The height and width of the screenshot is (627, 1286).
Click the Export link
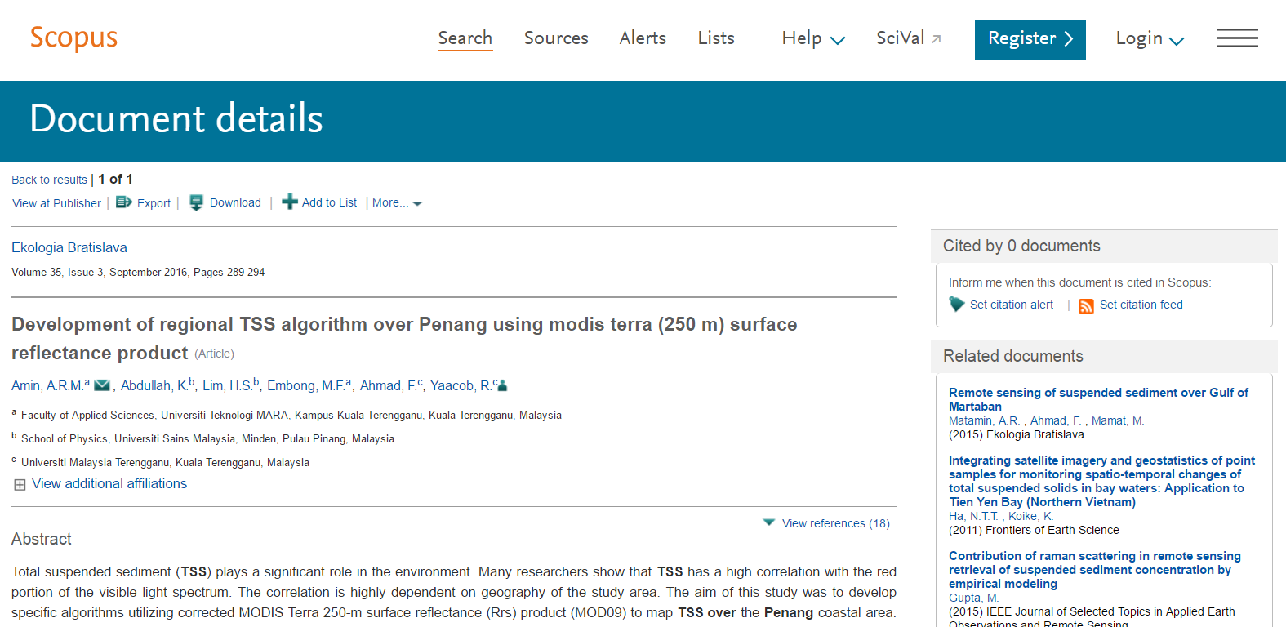pyautogui.click(x=154, y=203)
